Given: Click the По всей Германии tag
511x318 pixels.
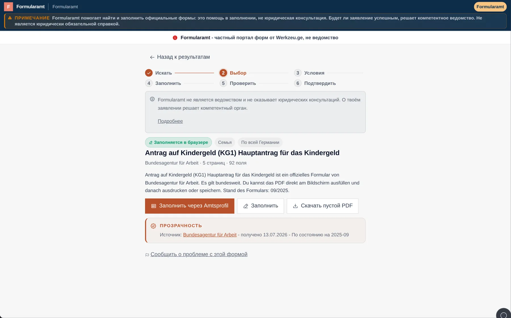Looking at the screenshot, I should click(x=260, y=142).
